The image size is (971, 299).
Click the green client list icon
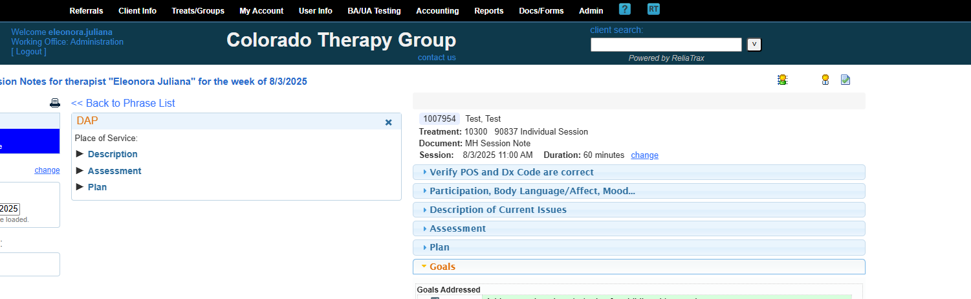[x=783, y=80]
